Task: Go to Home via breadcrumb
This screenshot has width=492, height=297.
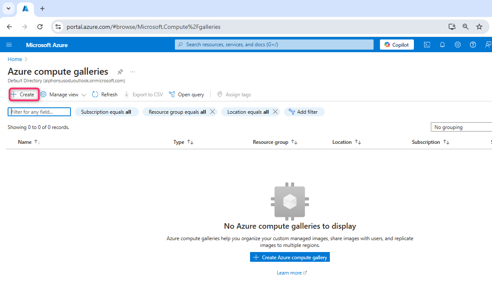Action: pos(15,59)
